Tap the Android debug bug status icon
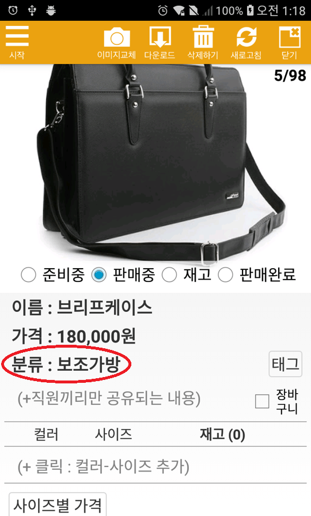The height and width of the screenshot is (516, 311). click(51, 10)
